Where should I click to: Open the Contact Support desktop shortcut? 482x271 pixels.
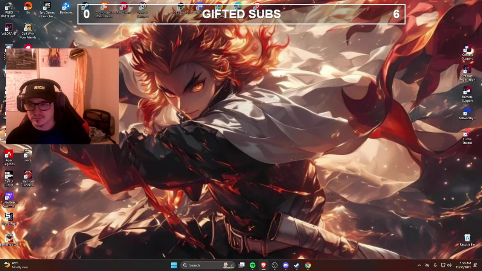(x=467, y=53)
